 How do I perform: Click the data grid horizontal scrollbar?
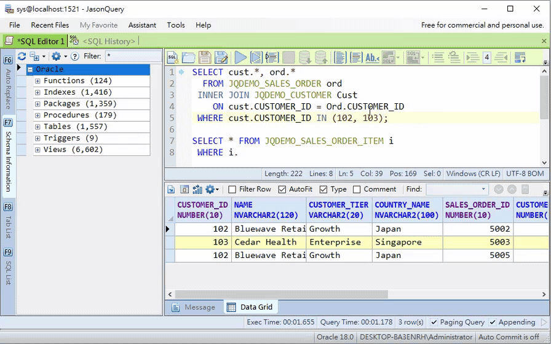(281, 294)
